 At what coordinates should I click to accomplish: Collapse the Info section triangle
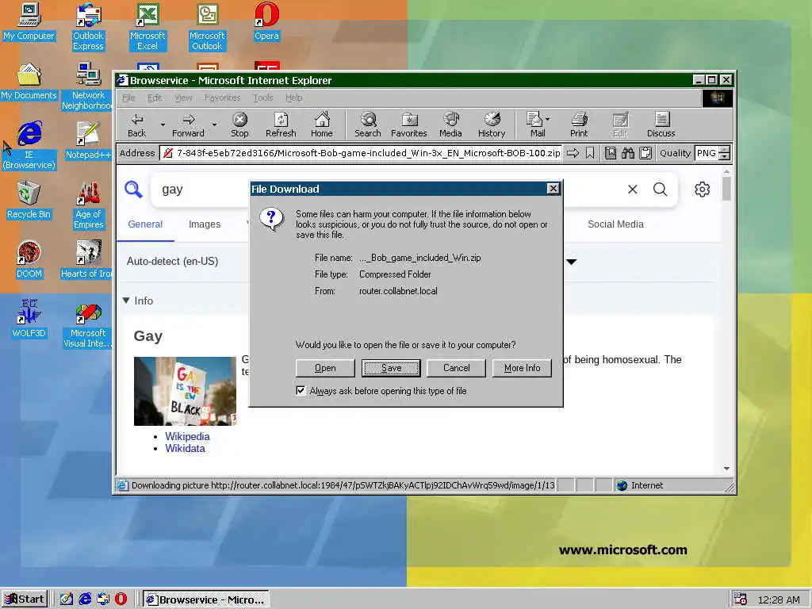point(126,301)
